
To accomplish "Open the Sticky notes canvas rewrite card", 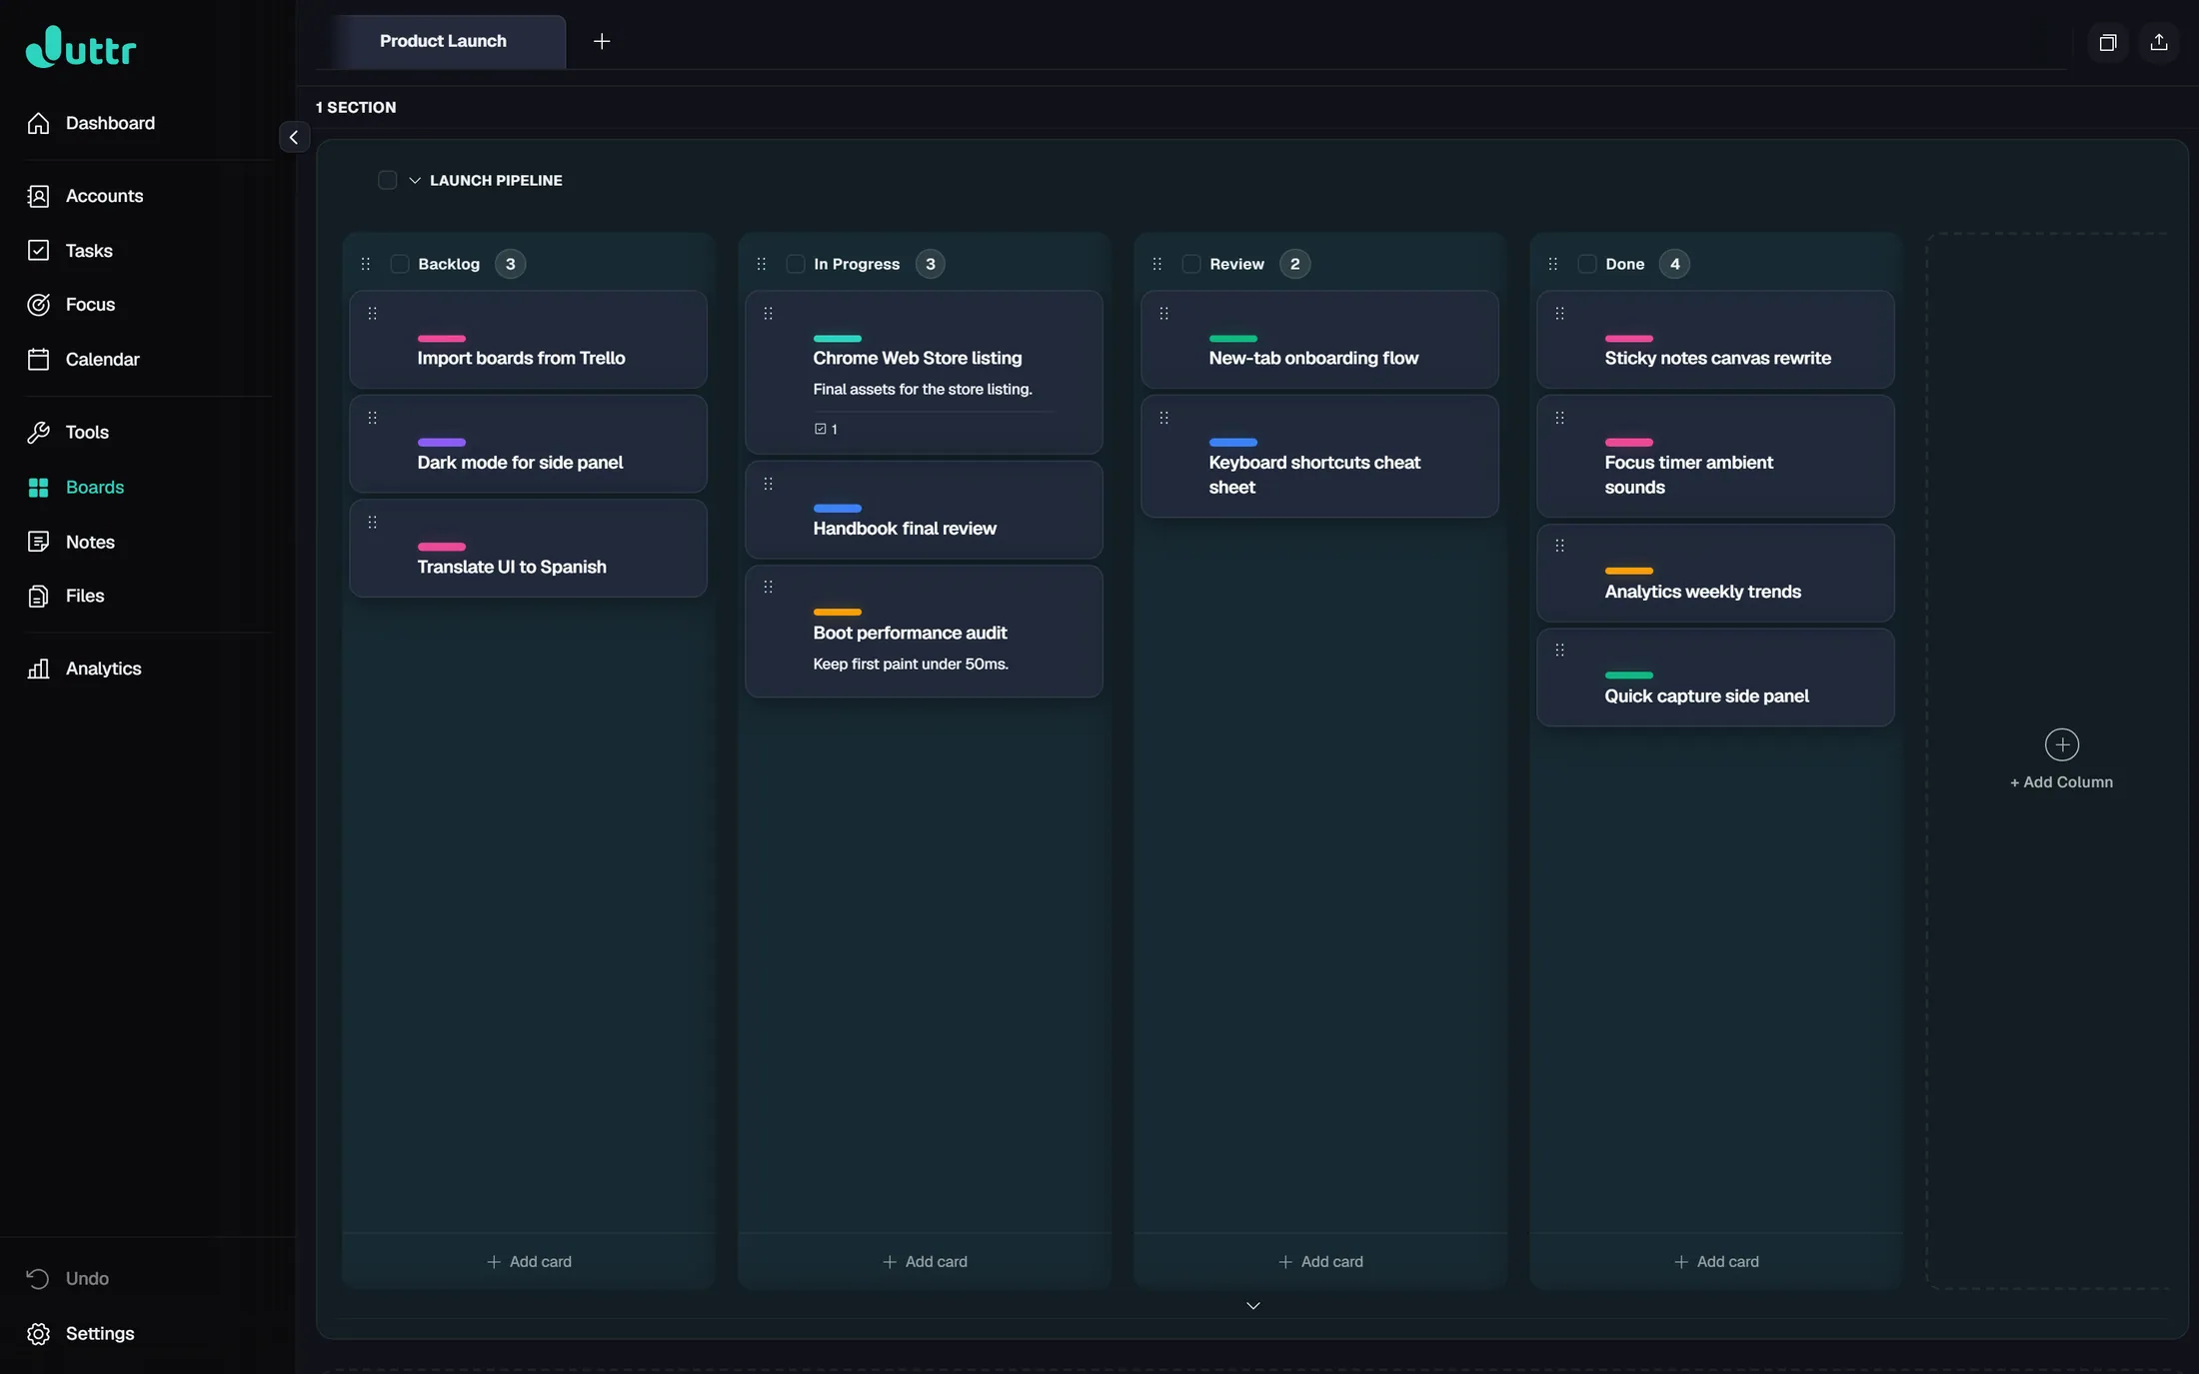I will pyautogui.click(x=1715, y=340).
